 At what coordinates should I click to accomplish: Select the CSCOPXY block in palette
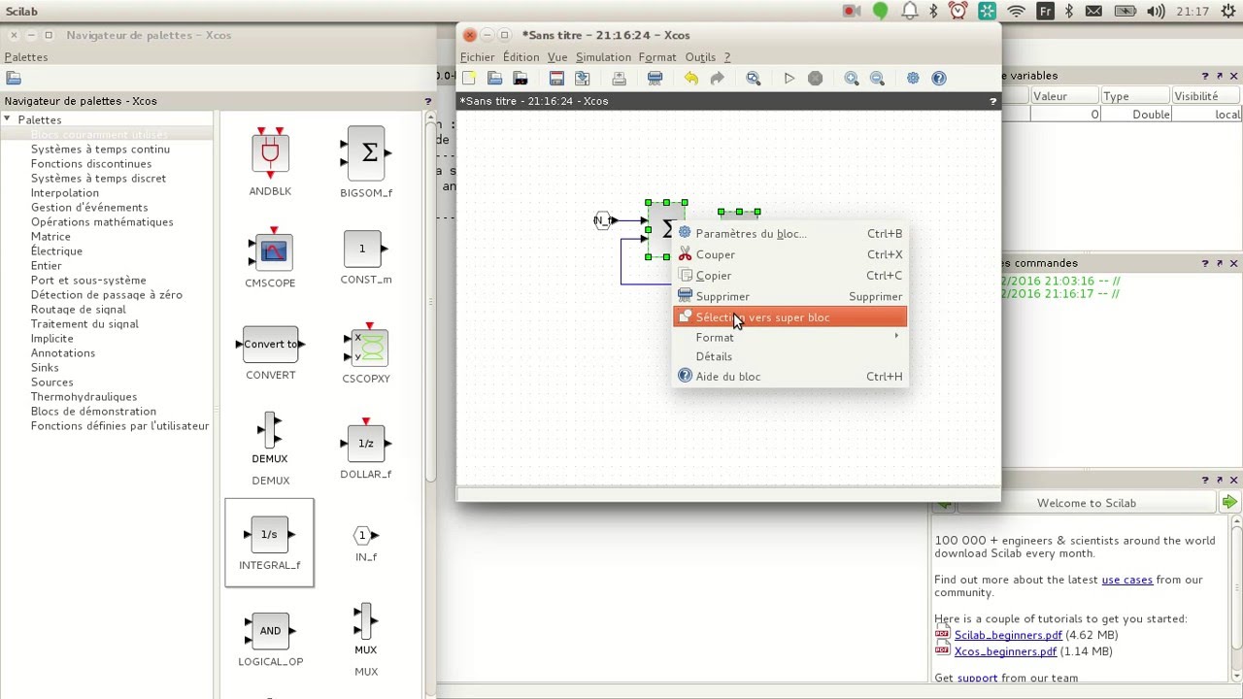(x=366, y=353)
